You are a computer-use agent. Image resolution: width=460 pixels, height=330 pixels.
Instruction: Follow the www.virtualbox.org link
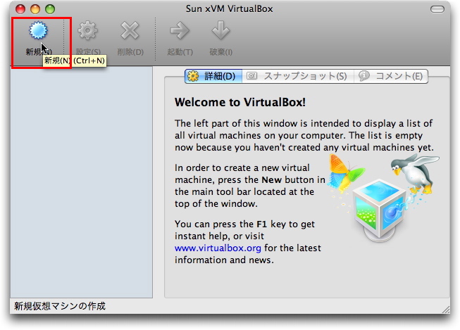point(218,248)
